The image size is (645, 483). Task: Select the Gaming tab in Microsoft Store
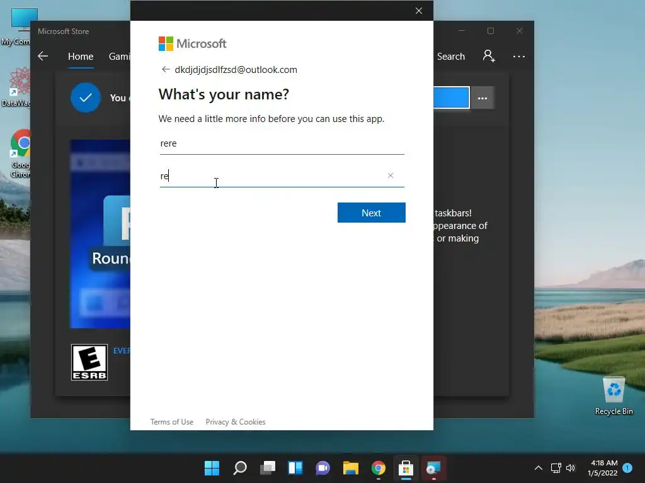119,56
